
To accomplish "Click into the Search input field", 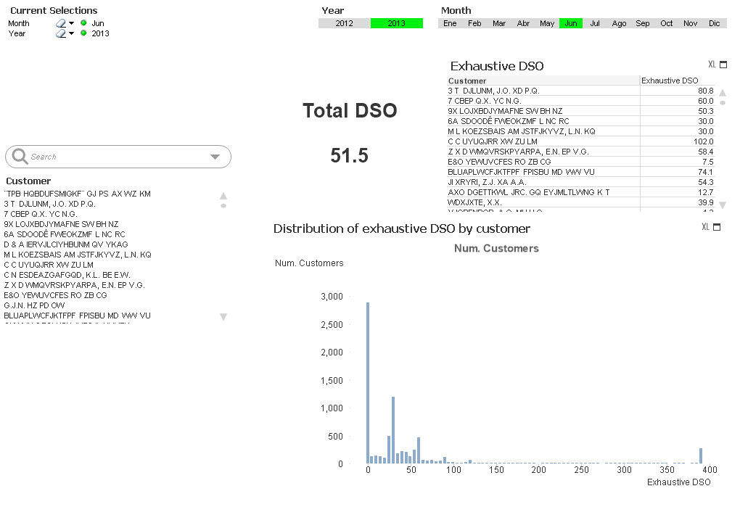I will (x=116, y=157).
